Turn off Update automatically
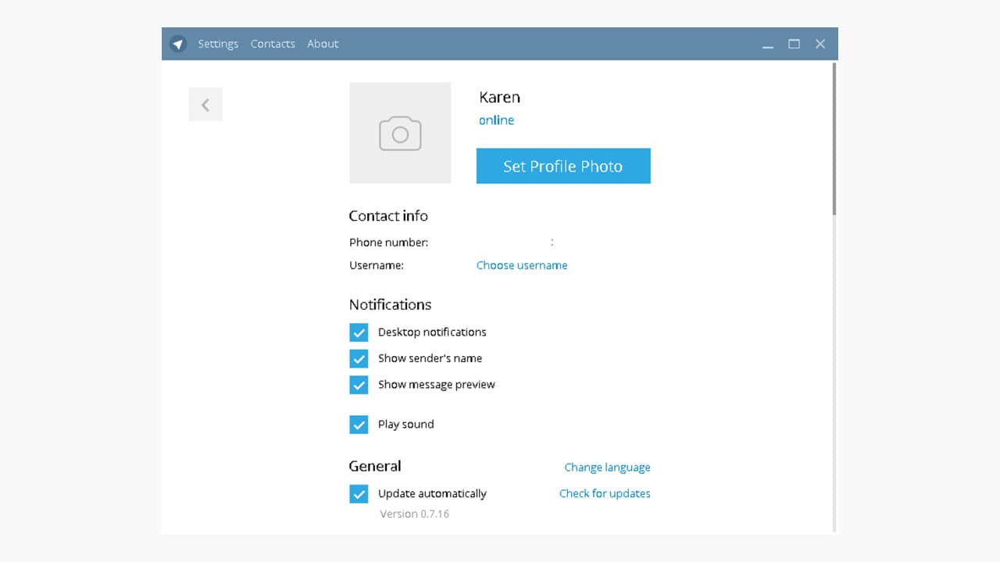Viewport: 1000px width, 562px height. pyautogui.click(x=359, y=493)
